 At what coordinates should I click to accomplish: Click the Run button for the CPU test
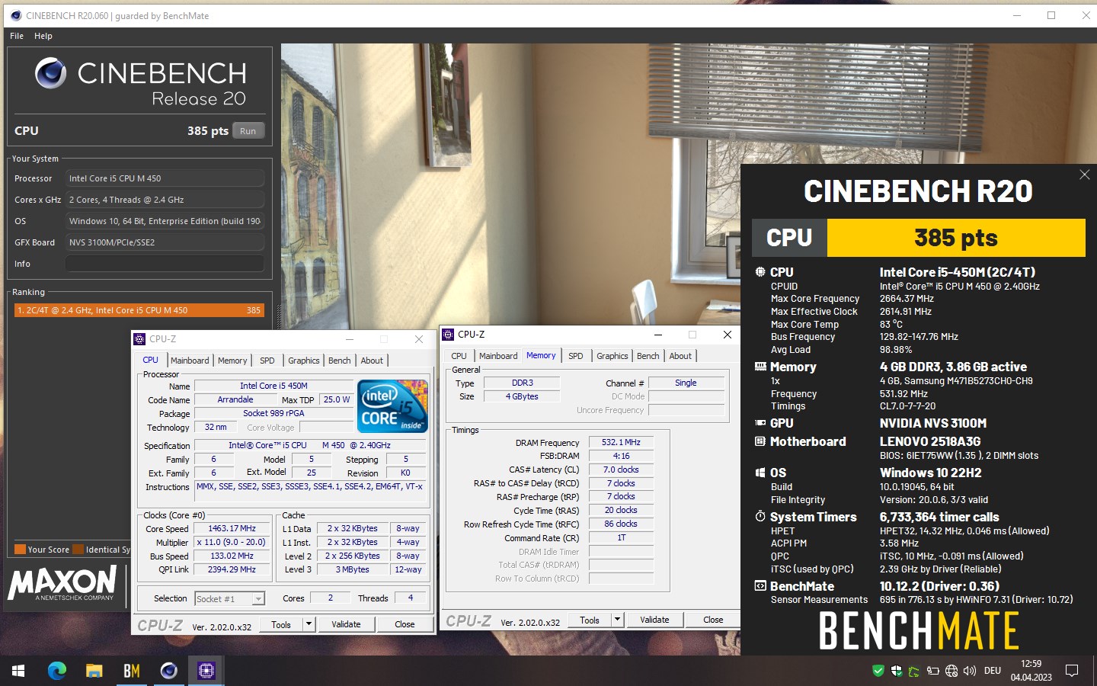point(248,131)
